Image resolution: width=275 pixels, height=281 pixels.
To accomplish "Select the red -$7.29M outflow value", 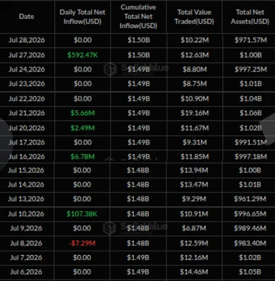I will 82,243.
